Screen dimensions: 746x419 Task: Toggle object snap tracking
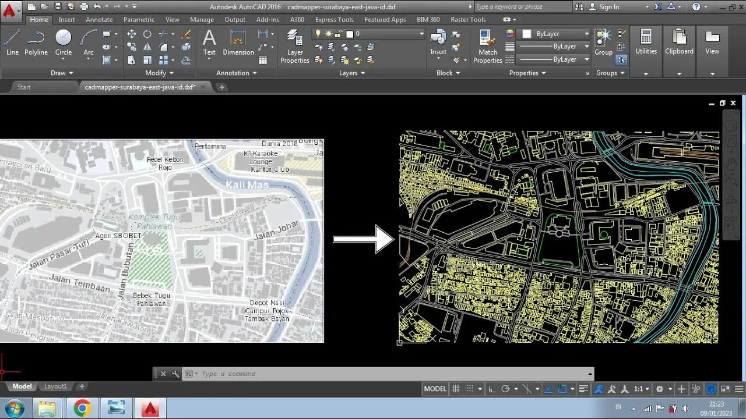(x=550, y=389)
